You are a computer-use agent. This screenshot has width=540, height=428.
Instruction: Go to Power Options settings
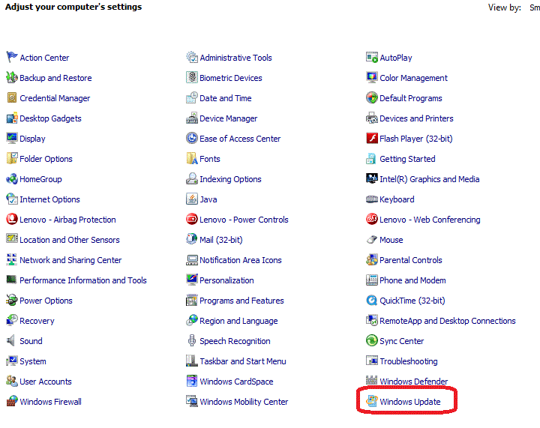click(x=46, y=301)
